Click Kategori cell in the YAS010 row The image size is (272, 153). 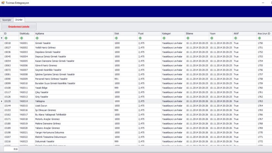[x=173, y=83]
